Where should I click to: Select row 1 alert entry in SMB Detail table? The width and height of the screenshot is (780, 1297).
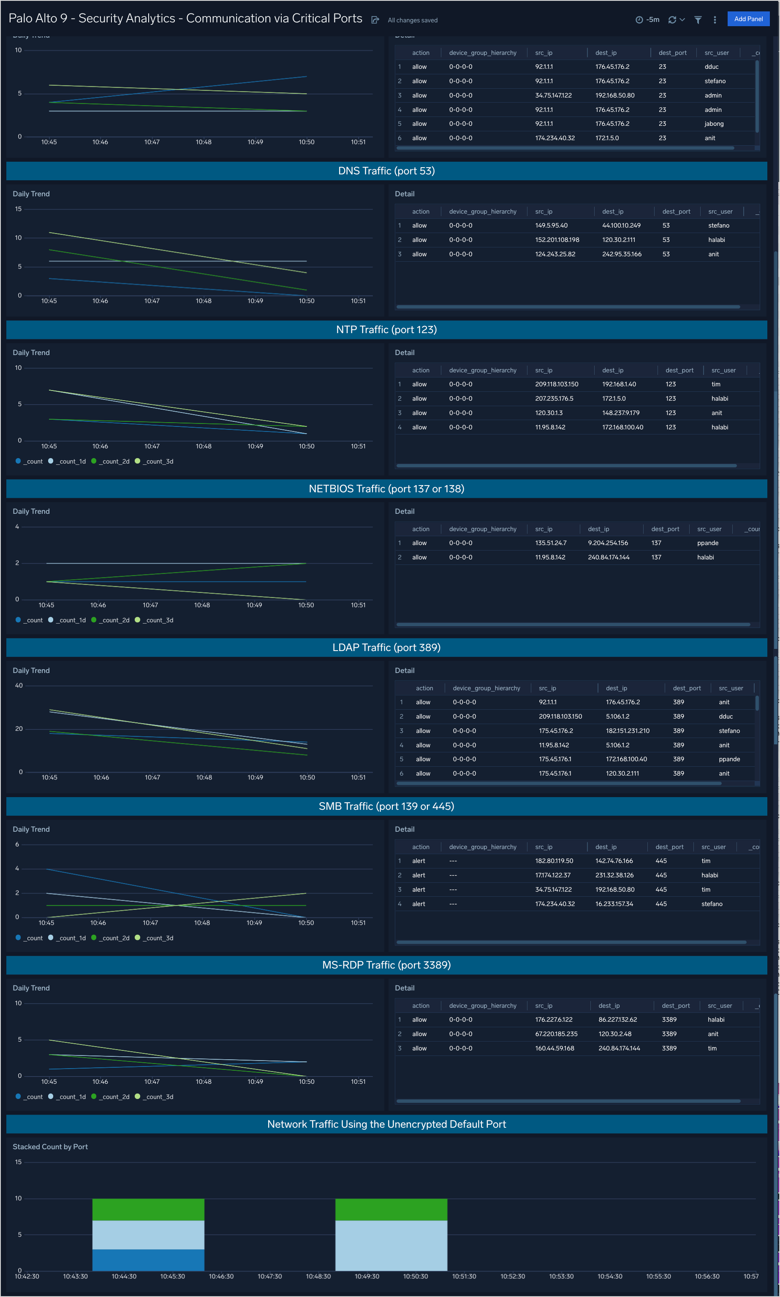pos(419,860)
